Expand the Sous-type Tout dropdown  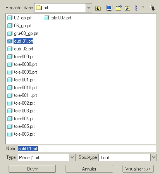tap(153, 157)
